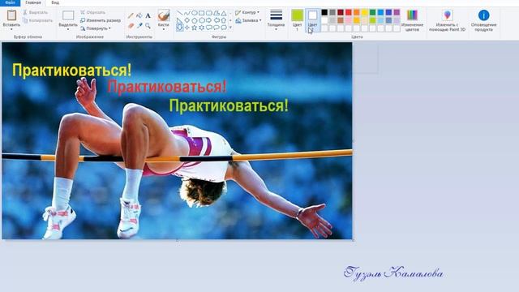This screenshot has width=519, height=292.
Task: Choose the Pentagon shape
Action: 195,20
